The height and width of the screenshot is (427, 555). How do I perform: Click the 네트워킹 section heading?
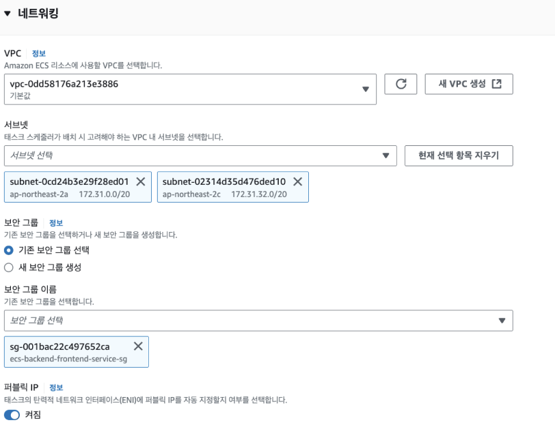point(38,14)
